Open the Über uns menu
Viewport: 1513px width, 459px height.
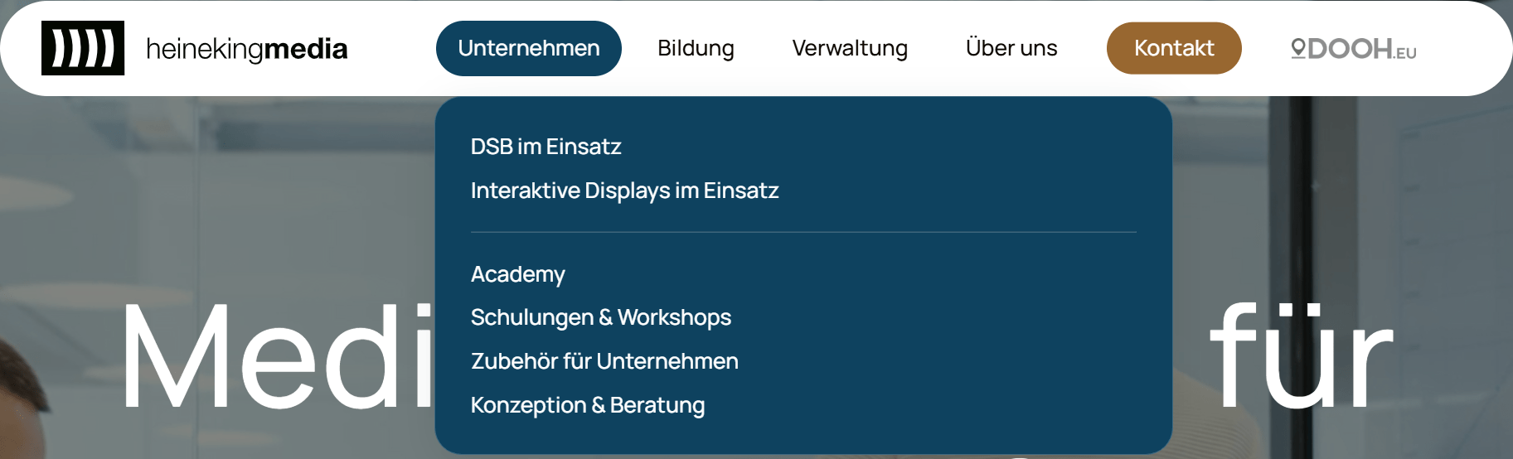pos(1011,48)
